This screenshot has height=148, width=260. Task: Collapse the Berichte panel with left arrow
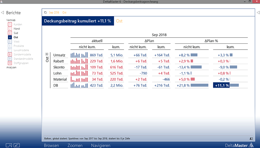[x=3, y=13]
